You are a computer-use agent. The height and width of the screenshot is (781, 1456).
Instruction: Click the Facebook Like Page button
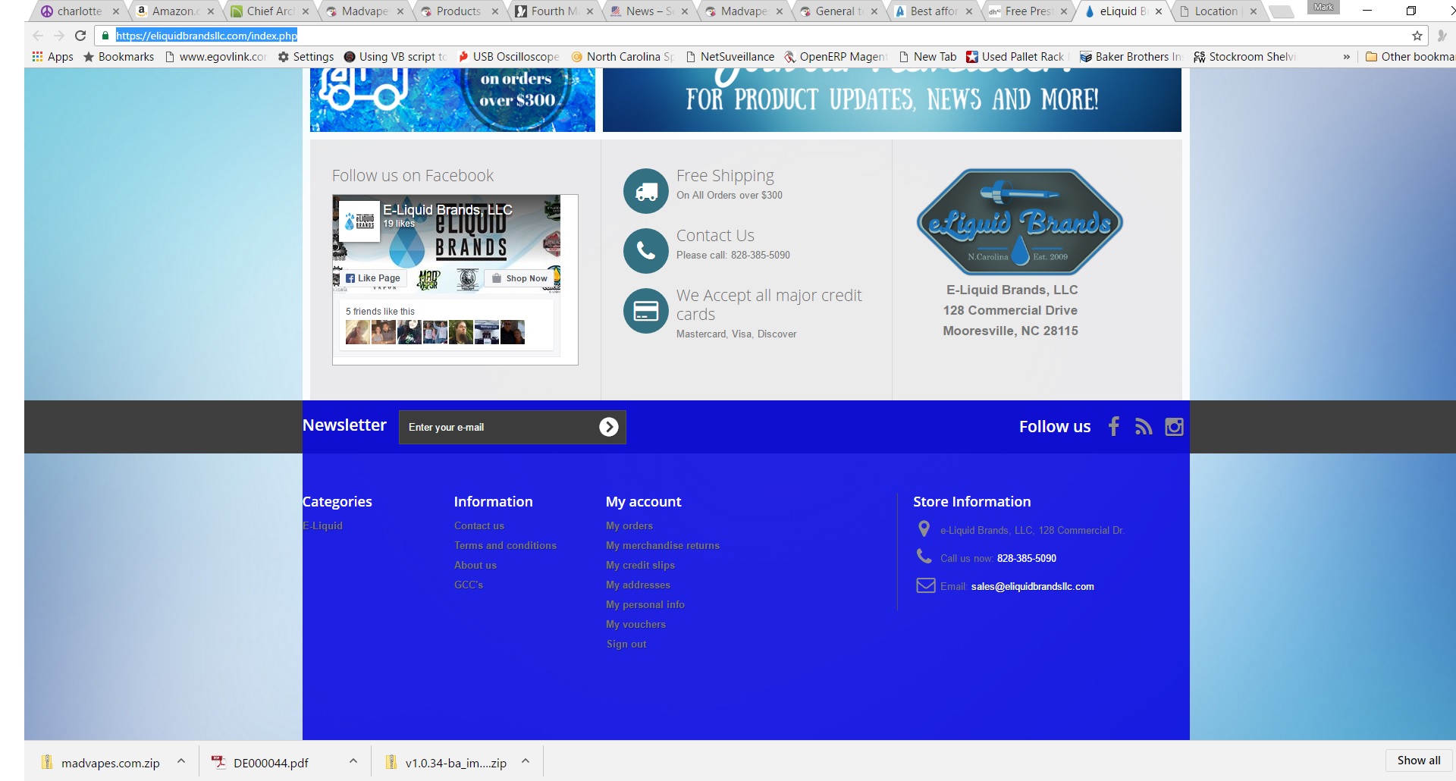tap(373, 278)
